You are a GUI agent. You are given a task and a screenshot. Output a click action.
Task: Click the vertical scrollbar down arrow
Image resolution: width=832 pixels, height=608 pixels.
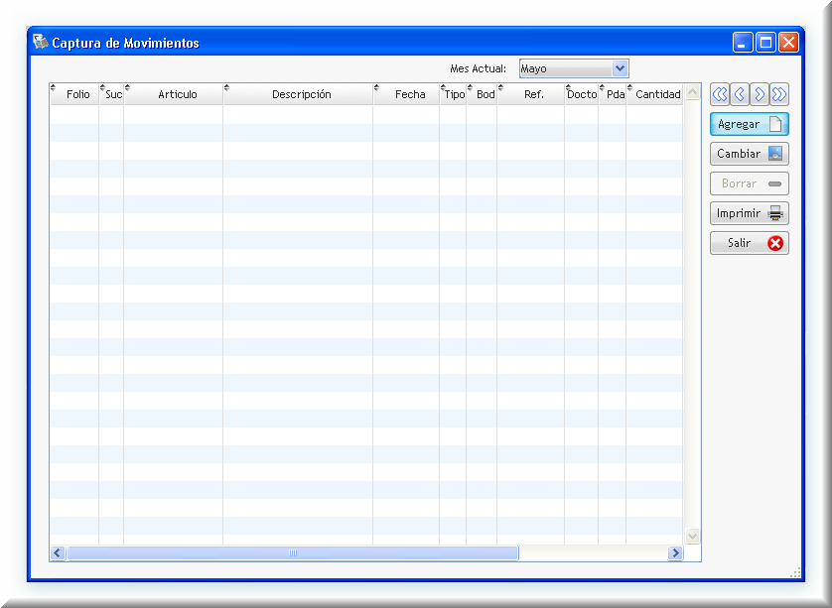point(692,536)
